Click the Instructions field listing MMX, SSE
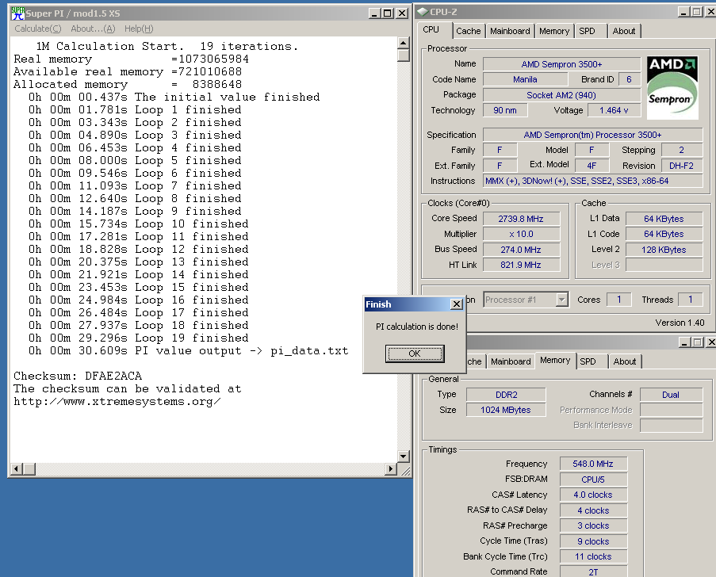 [593, 182]
